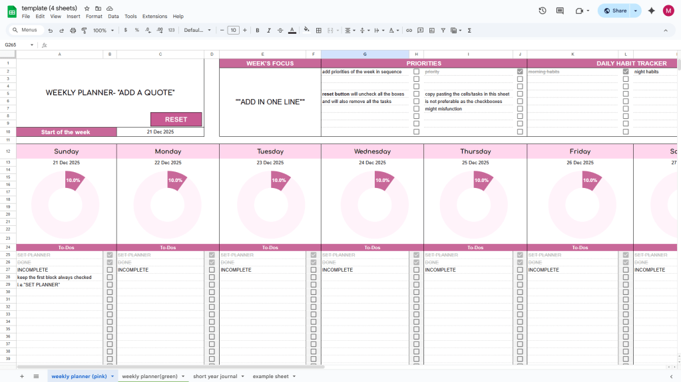Image resolution: width=681 pixels, height=382 pixels.
Task: Click the paint format icon
Action: [83, 31]
